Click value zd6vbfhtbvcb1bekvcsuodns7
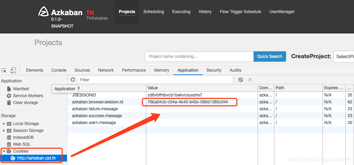Viewport: 354px width, 165px height. (175, 95)
